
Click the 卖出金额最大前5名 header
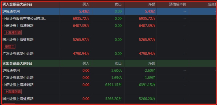pyautogui.click(x=17, y=63)
